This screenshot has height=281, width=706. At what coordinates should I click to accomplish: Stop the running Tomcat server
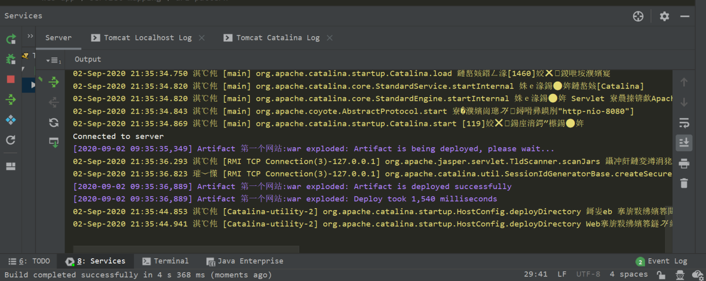pyautogui.click(x=11, y=79)
